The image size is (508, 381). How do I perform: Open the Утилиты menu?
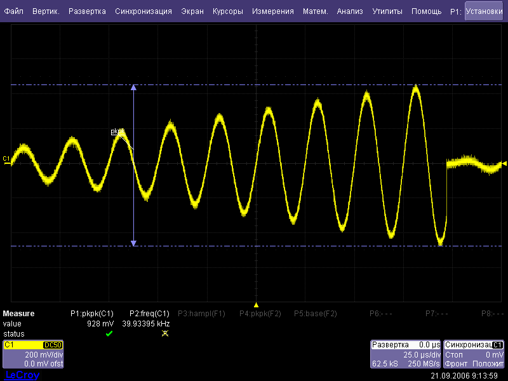(387, 11)
